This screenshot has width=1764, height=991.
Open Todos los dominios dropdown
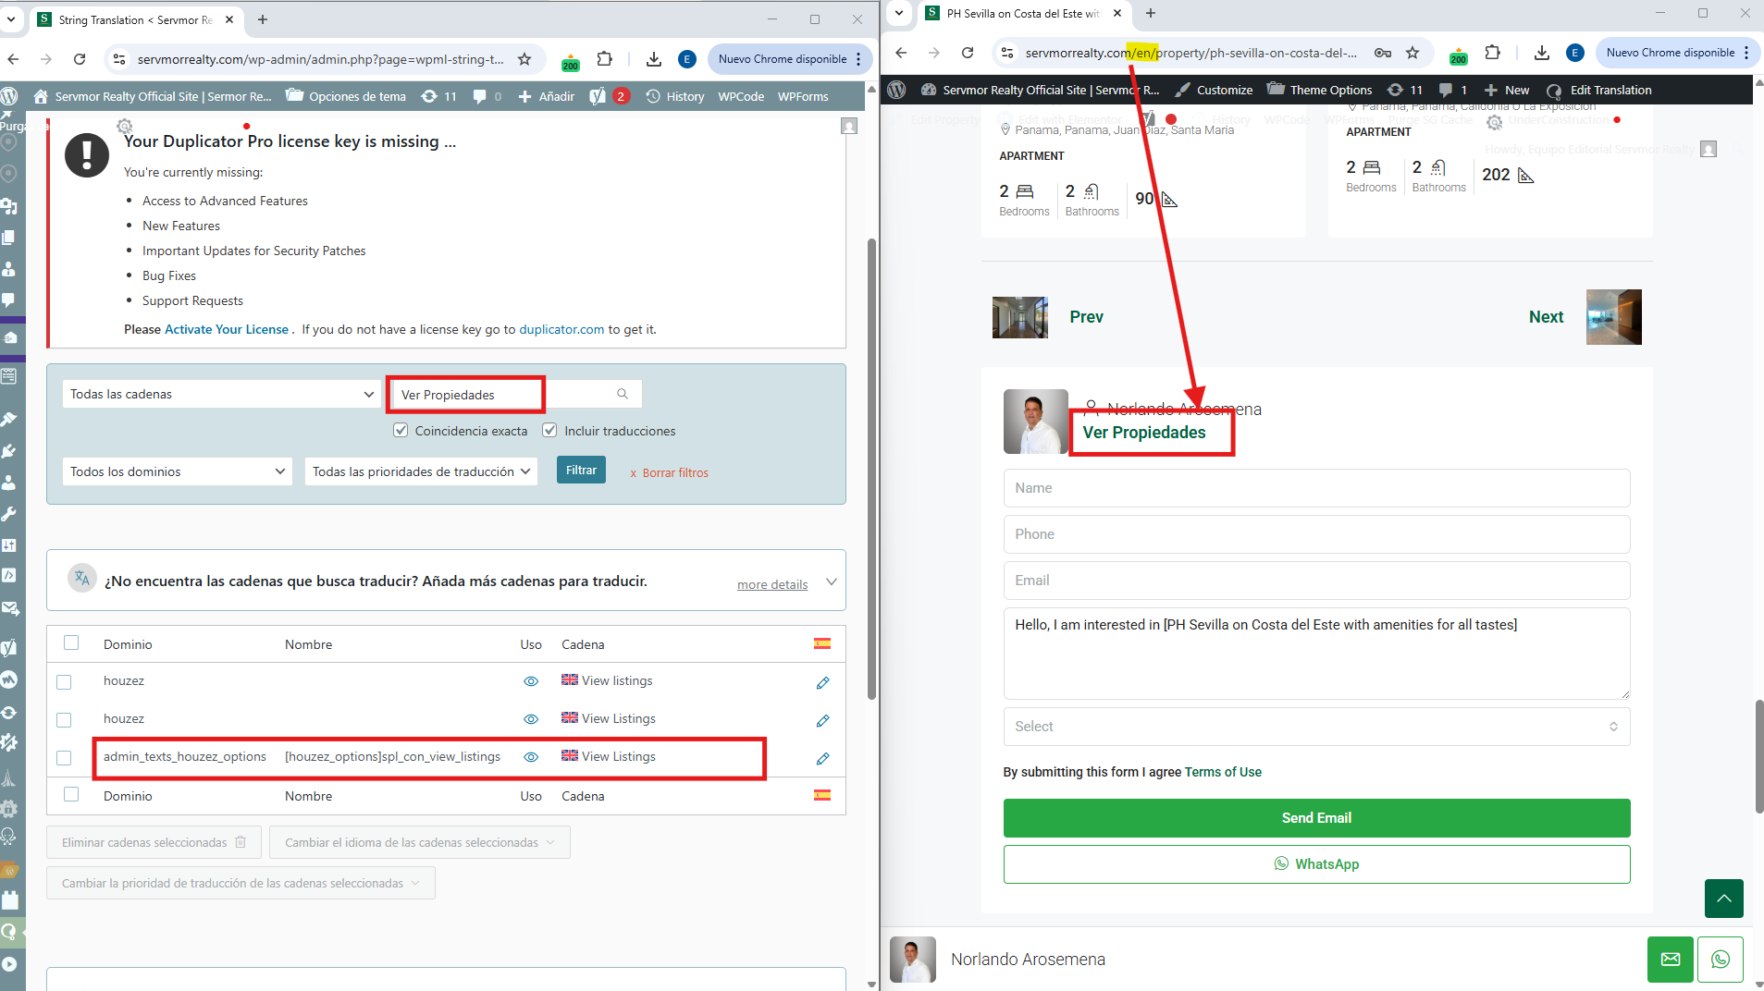coord(178,471)
